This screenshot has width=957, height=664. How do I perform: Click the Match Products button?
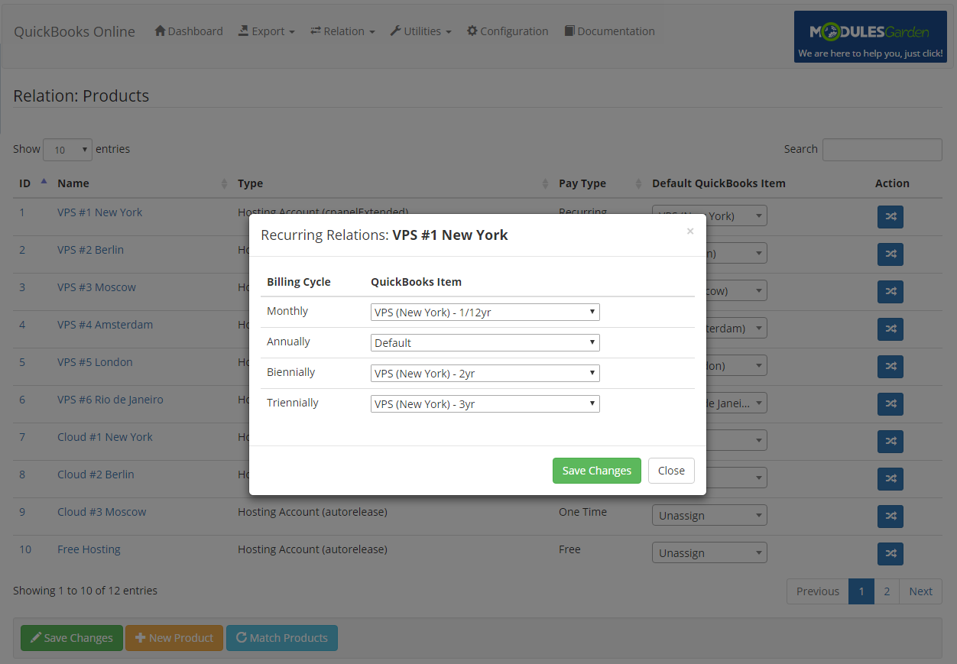pos(281,638)
